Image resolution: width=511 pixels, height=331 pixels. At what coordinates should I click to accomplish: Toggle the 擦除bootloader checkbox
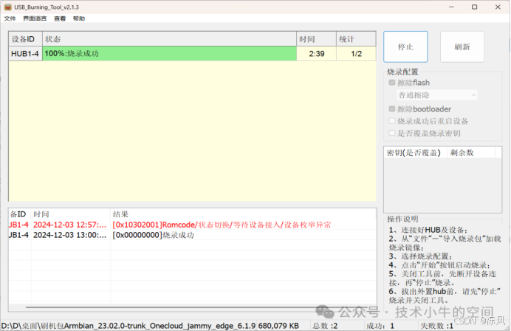pyautogui.click(x=392, y=109)
